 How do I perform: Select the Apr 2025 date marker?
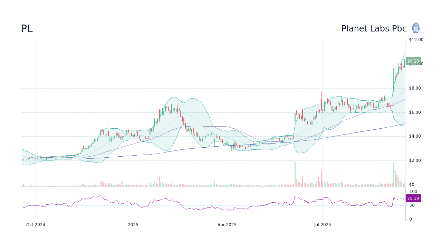(x=227, y=225)
